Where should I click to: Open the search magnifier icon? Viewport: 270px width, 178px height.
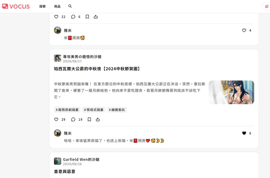point(70,6)
